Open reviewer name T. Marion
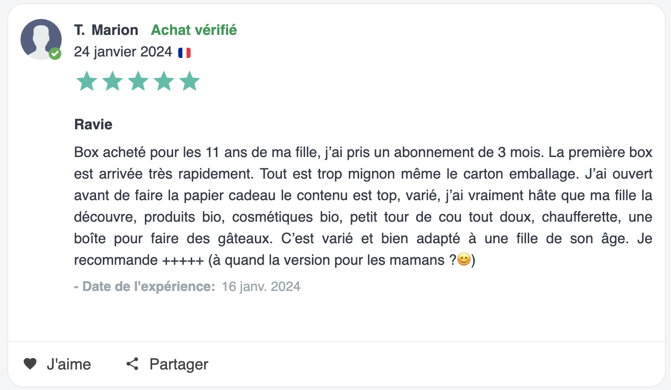The image size is (671, 390). click(106, 30)
